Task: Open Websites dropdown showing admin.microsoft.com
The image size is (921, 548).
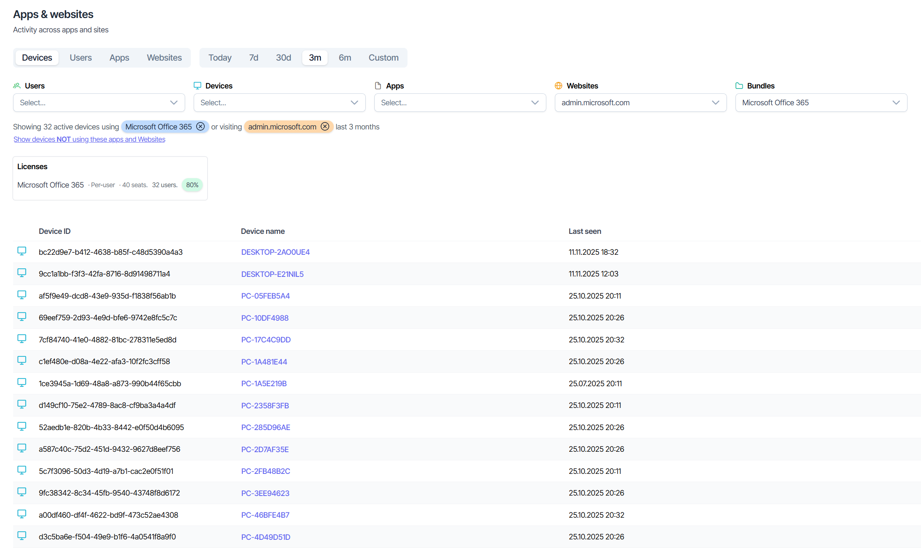Action: click(x=641, y=102)
